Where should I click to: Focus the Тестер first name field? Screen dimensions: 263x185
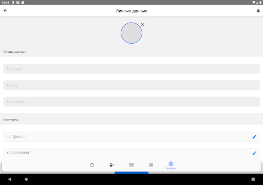(x=131, y=85)
